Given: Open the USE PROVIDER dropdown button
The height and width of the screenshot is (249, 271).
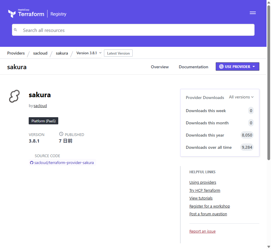Looking at the screenshot, I should click(x=237, y=66).
